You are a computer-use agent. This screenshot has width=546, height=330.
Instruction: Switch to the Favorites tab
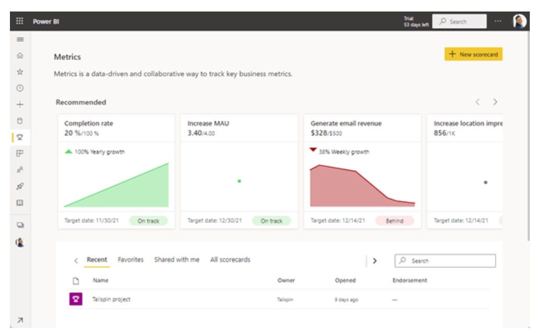(132, 258)
